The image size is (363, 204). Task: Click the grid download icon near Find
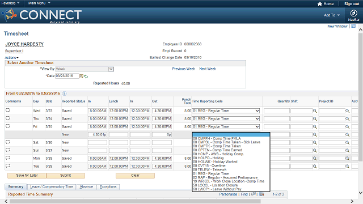point(261,194)
